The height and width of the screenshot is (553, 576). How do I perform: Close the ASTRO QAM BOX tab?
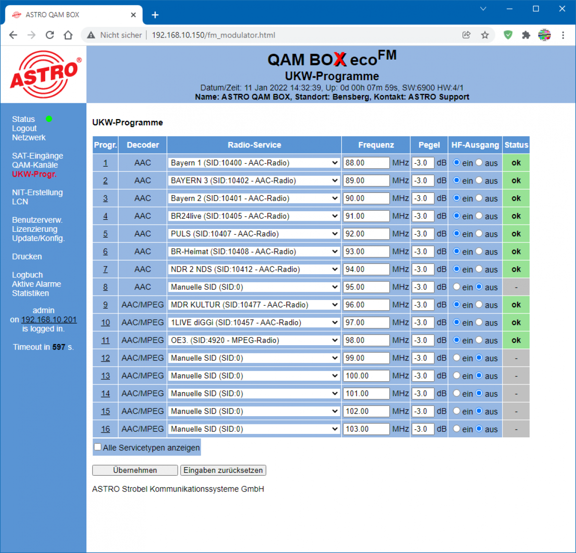tap(133, 15)
